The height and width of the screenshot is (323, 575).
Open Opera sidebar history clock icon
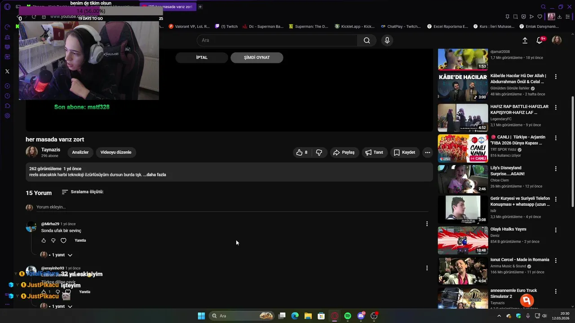(x=7, y=96)
